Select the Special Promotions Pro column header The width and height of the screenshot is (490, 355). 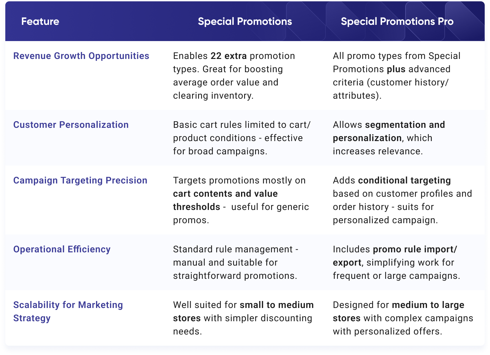pyautogui.click(x=397, y=22)
